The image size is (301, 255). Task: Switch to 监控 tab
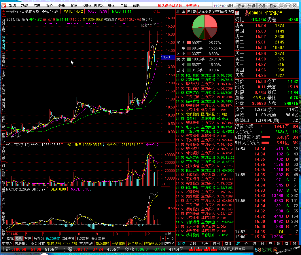click(x=181, y=244)
